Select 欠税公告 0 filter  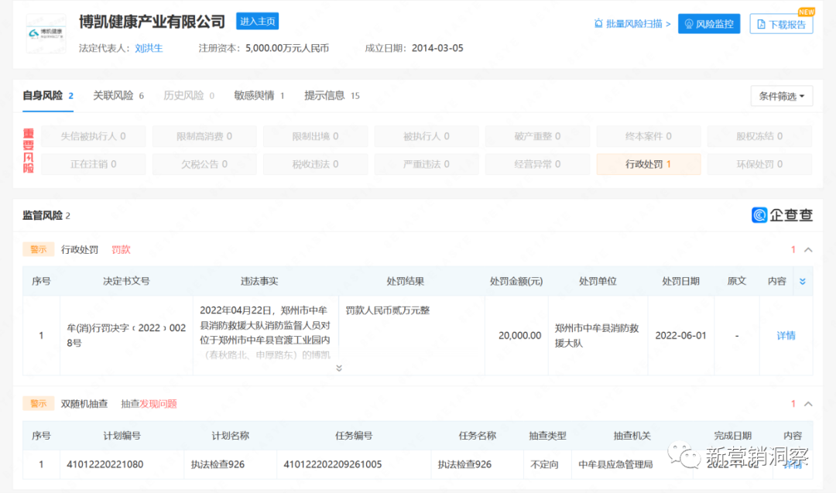[204, 164]
